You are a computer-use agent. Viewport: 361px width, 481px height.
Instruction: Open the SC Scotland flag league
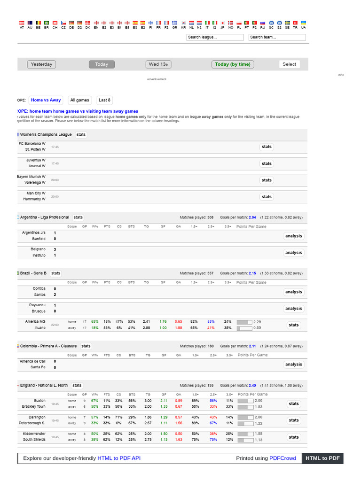[271, 23]
